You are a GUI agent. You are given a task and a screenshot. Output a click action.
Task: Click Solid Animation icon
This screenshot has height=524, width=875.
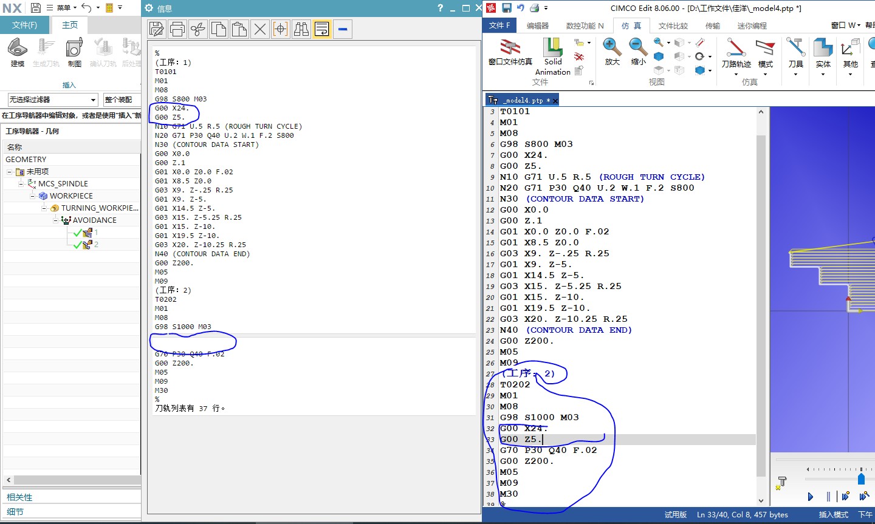coord(553,56)
